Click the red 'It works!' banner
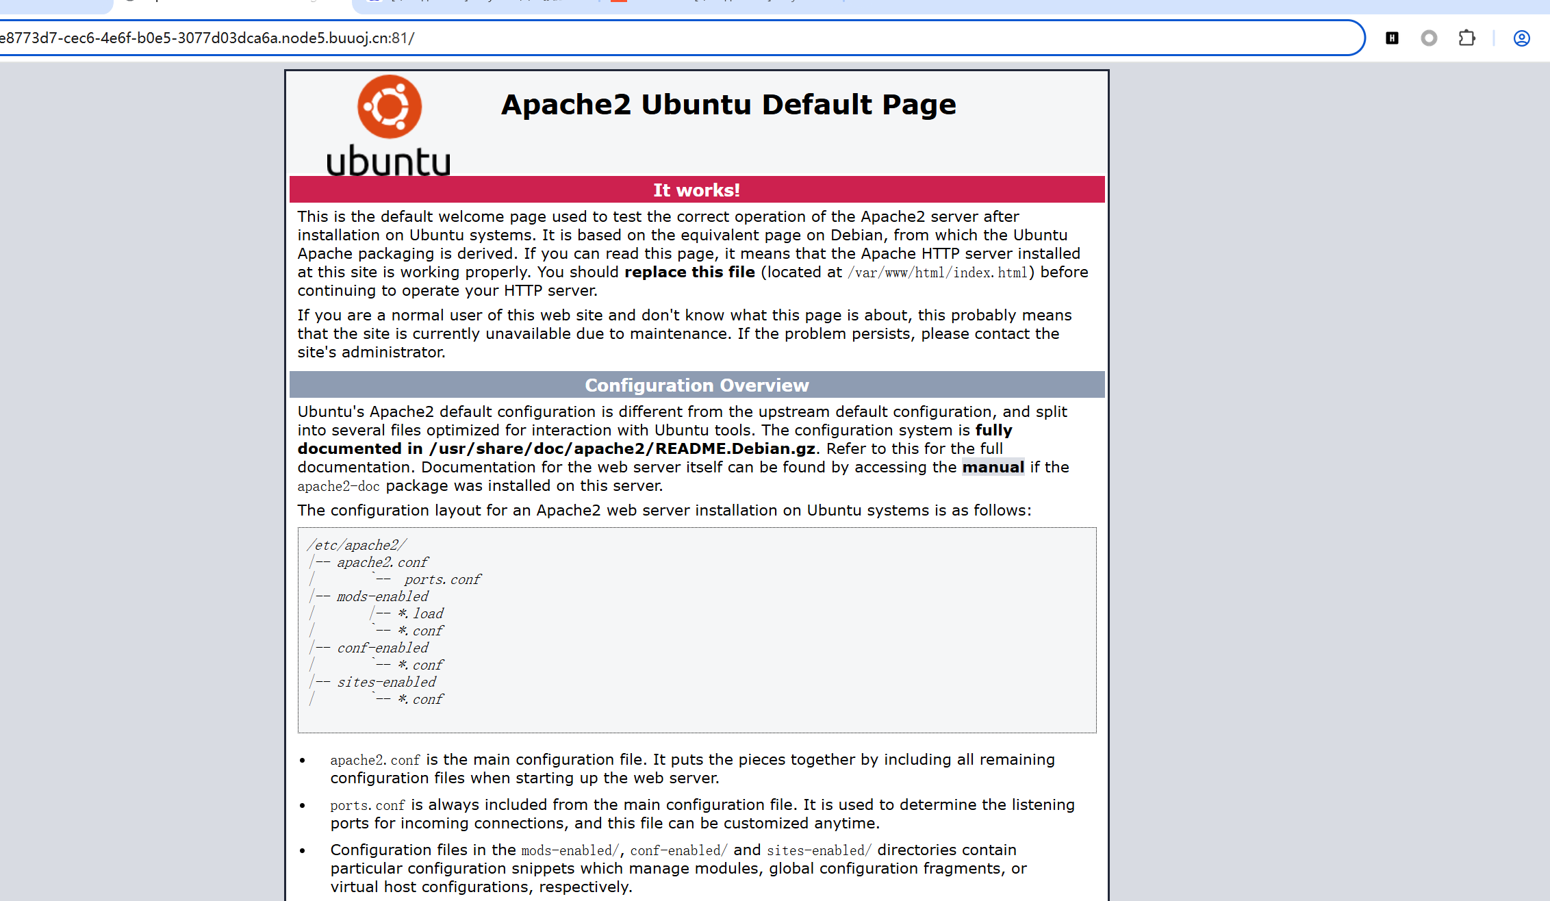 696,190
